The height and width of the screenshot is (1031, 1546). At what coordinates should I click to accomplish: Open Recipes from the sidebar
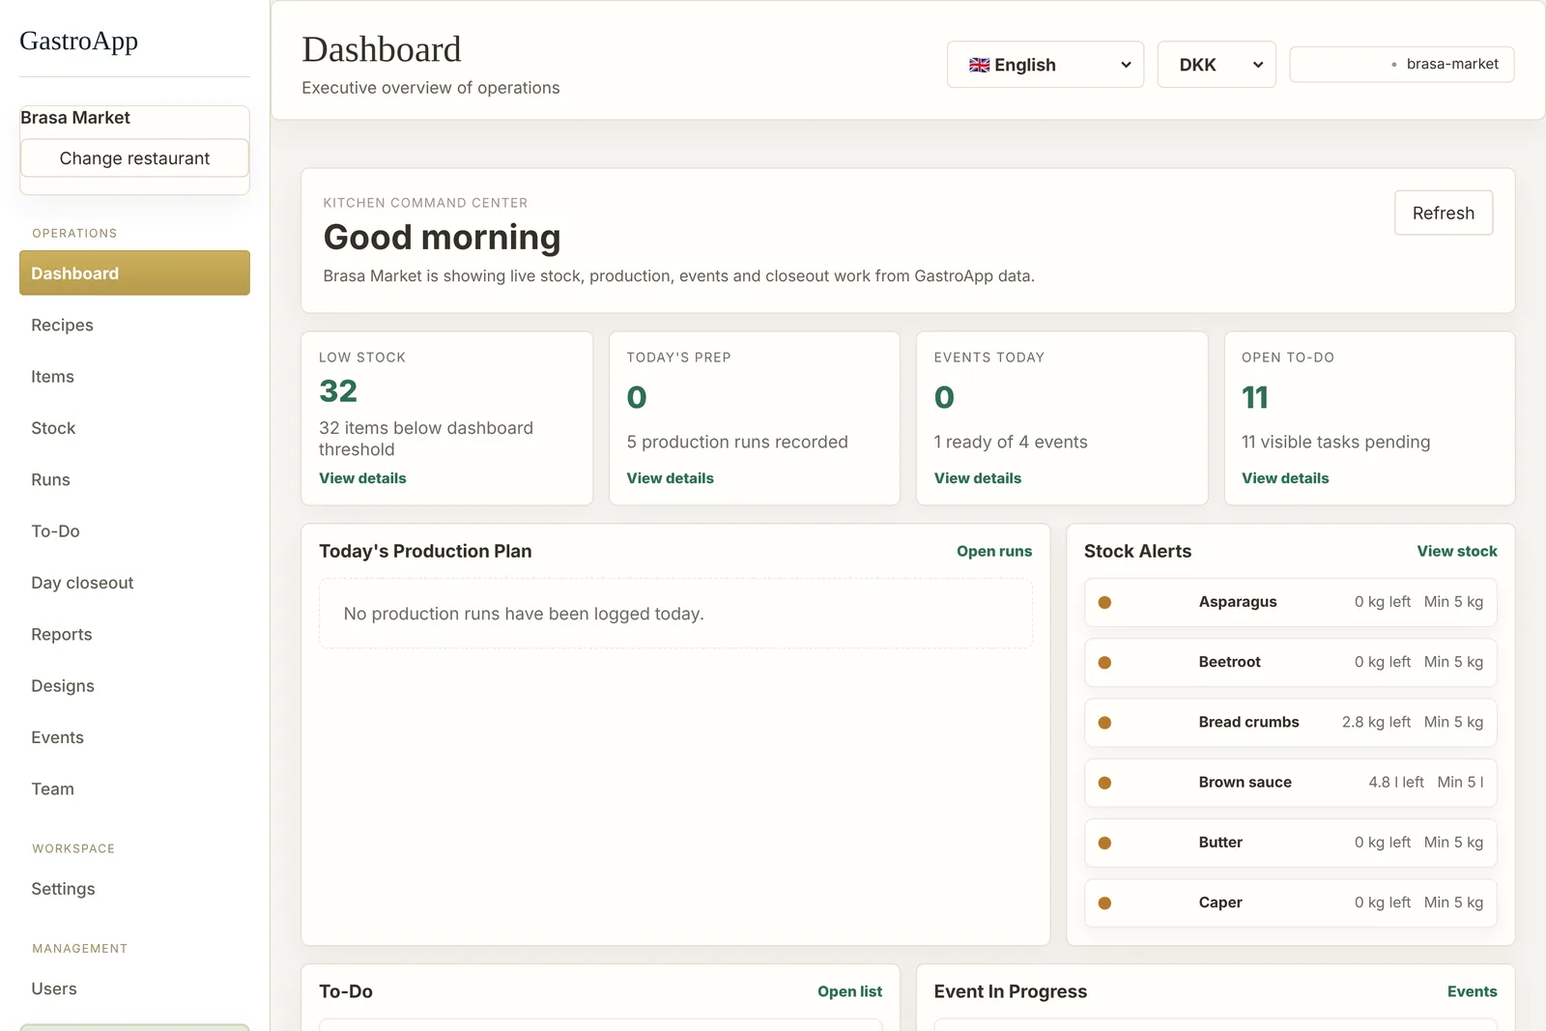pos(134,325)
